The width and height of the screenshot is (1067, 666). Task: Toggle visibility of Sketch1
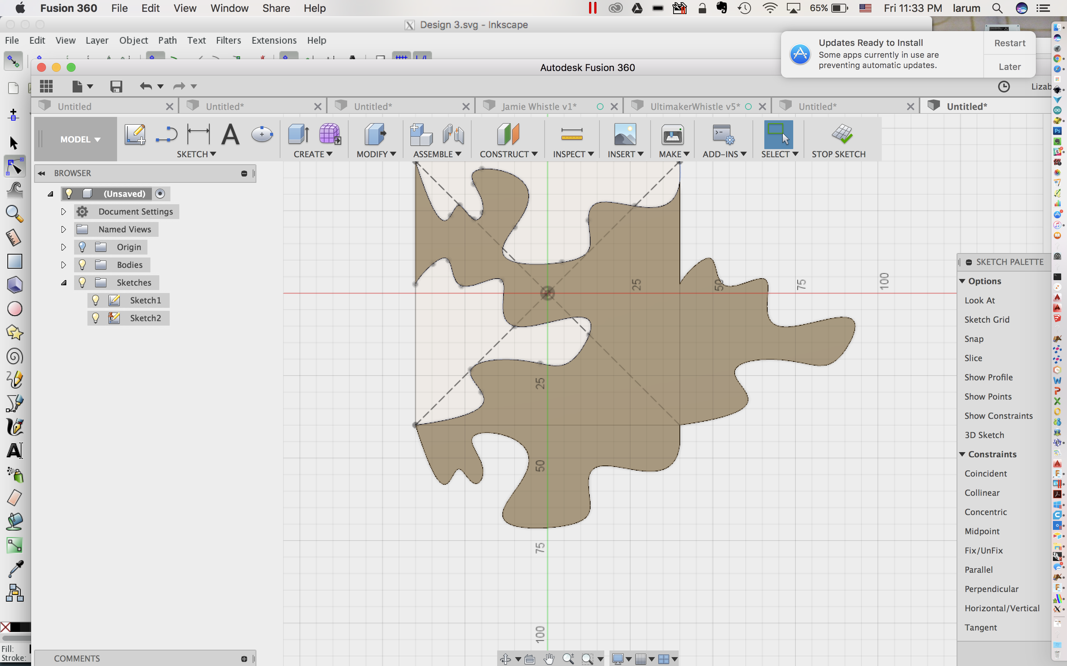click(x=95, y=300)
